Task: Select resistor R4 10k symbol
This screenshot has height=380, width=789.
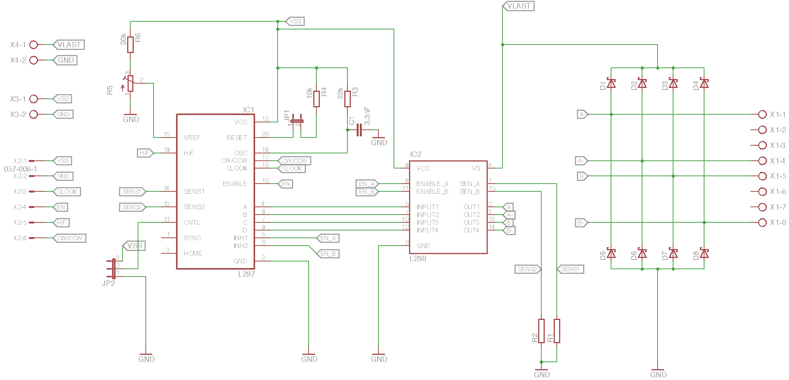Action: pyautogui.click(x=316, y=98)
